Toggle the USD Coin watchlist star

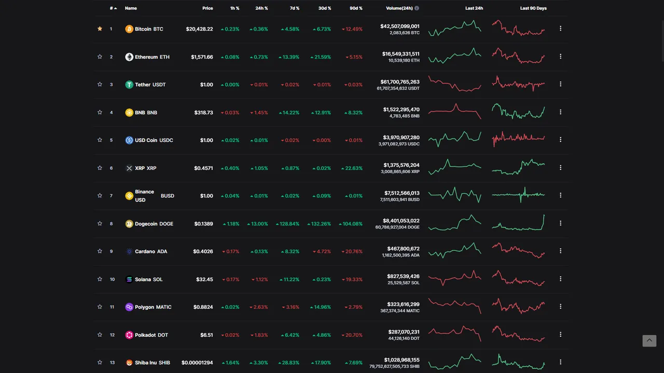click(100, 139)
